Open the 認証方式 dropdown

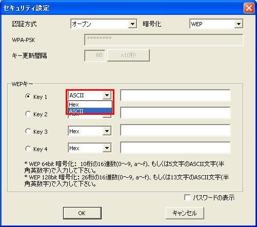104,24
